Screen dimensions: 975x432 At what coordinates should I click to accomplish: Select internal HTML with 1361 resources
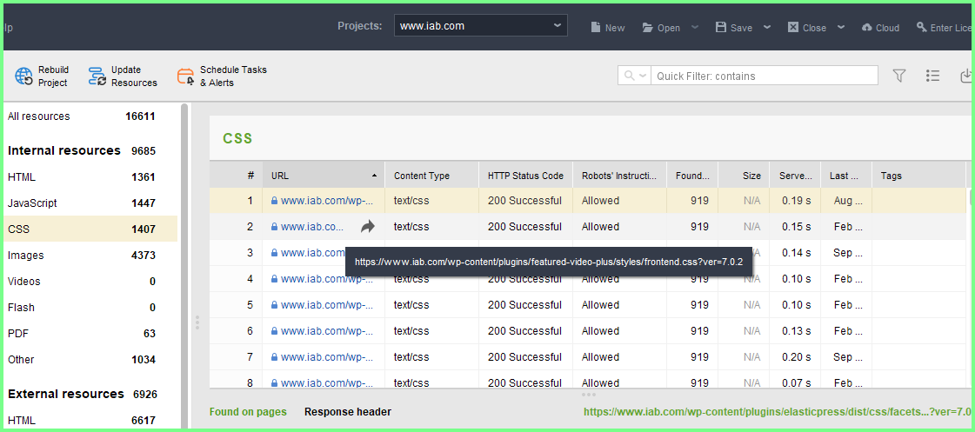[x=90, y=177]
